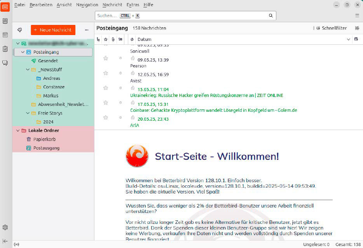Open the folder pane options (three dots)

(87, 30)
